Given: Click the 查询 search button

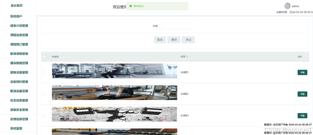Looking at the screenshot, I should pyautogui.click(x=160, y=40).
